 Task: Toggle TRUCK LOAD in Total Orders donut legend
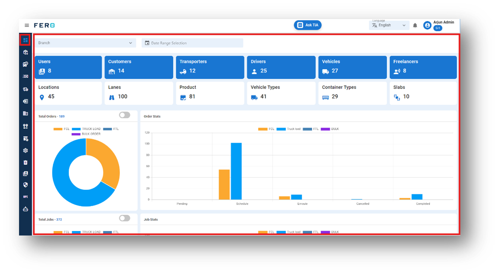(86, 129)
